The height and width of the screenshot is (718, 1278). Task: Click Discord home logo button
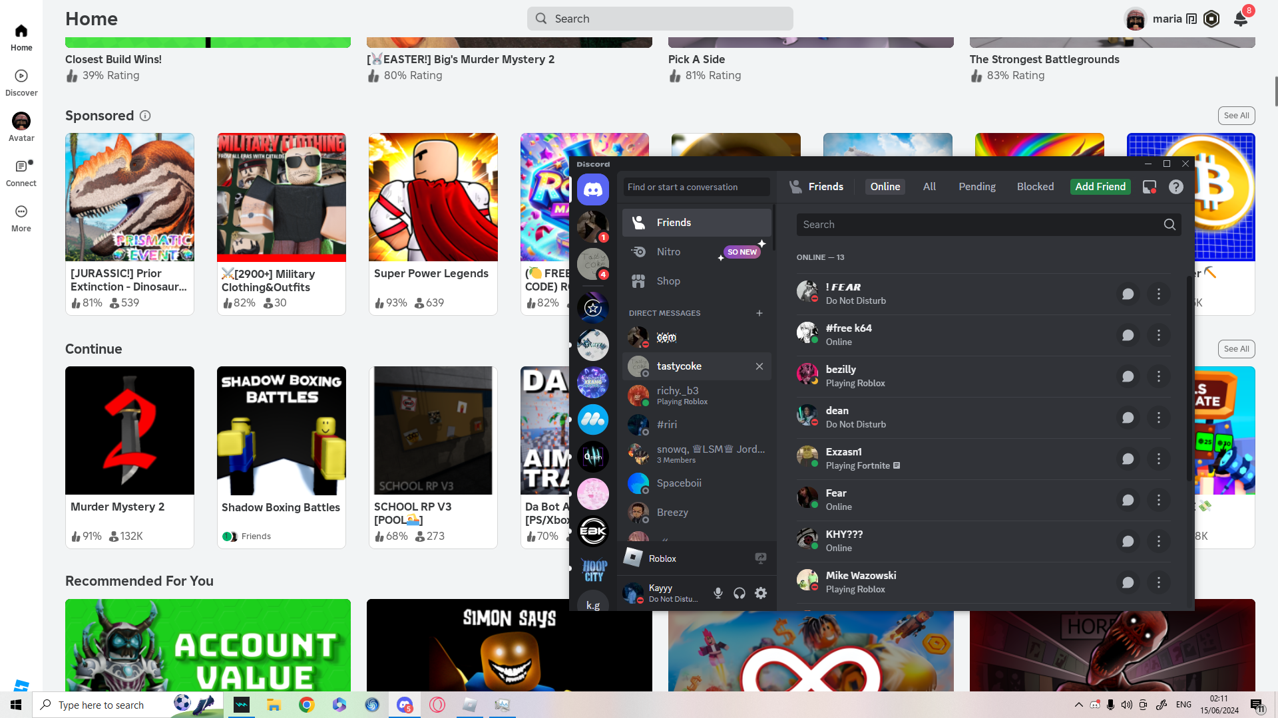[592, 190]
